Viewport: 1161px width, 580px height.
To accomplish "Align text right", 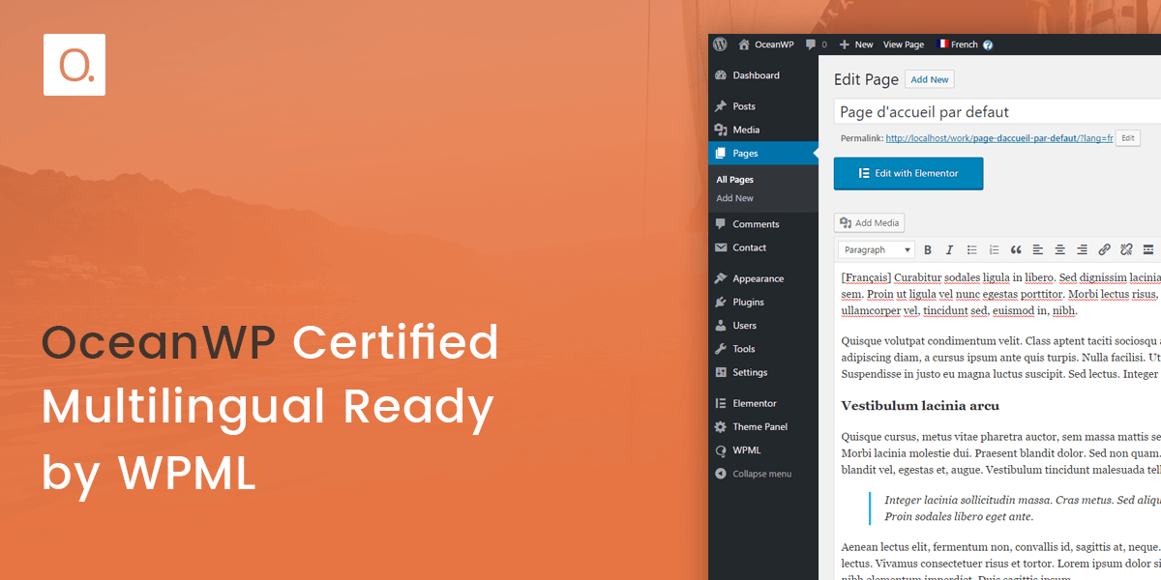I will click(x=1082, y=249).
